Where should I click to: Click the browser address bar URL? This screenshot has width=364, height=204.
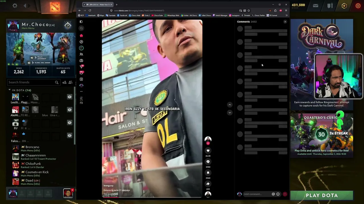pos(139,10)
